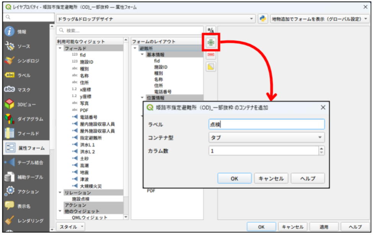Click the ラベル text field containing 点検
Image resolution: width=373 pixels, height=235 pixels.
click(x=266, y=124)
